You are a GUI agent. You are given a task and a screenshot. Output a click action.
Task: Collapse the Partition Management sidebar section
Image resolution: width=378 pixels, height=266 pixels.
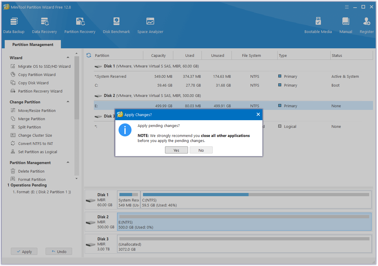pos(68,163)
